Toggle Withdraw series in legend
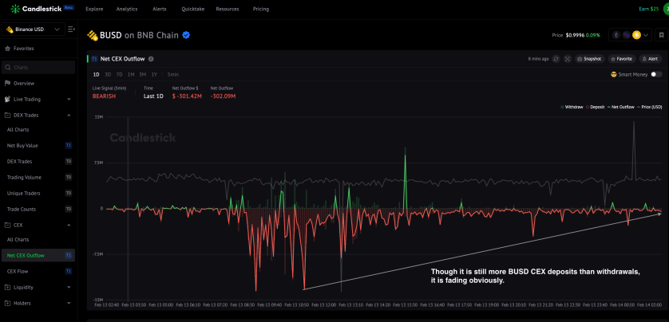This screenshot has height=322, width=669. point(572,108)
